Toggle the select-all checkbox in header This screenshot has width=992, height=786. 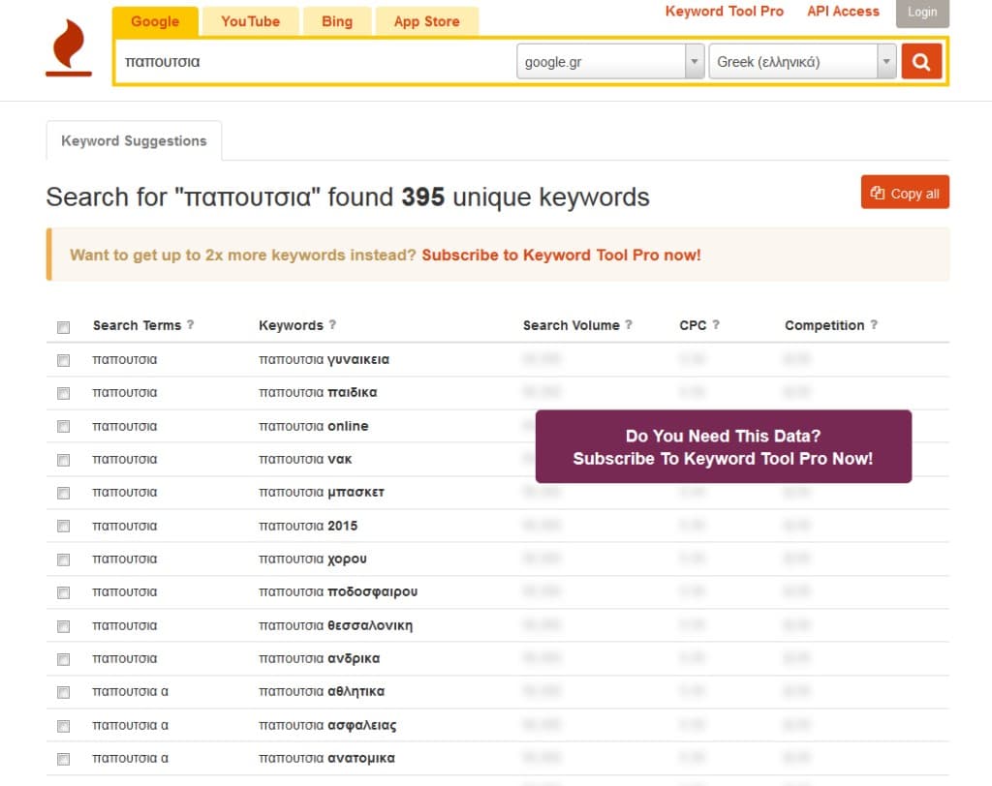coord(63,327)
